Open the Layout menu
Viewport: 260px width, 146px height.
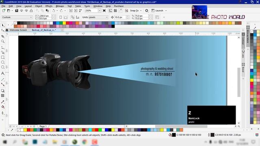pyautogui.click(x=28, y=6)
